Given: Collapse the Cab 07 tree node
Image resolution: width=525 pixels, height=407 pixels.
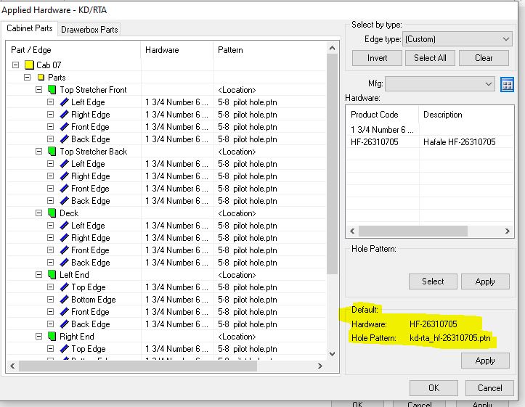Looking at the screenshot, I should (x=15, y=65).
